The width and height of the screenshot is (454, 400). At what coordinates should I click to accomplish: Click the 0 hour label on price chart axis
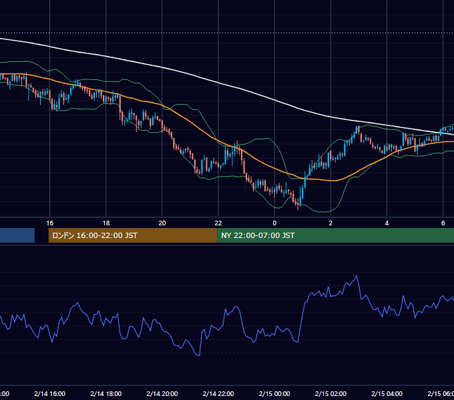click(274, 223)
